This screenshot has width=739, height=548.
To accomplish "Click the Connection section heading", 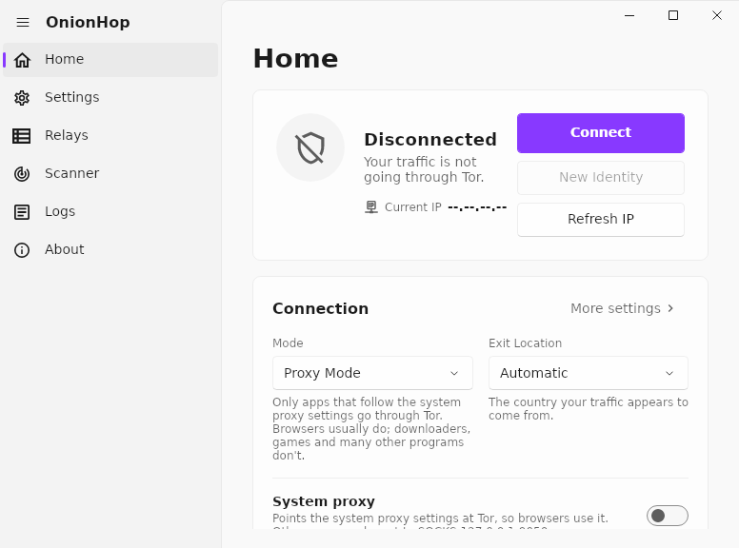I will pos(321,308).
